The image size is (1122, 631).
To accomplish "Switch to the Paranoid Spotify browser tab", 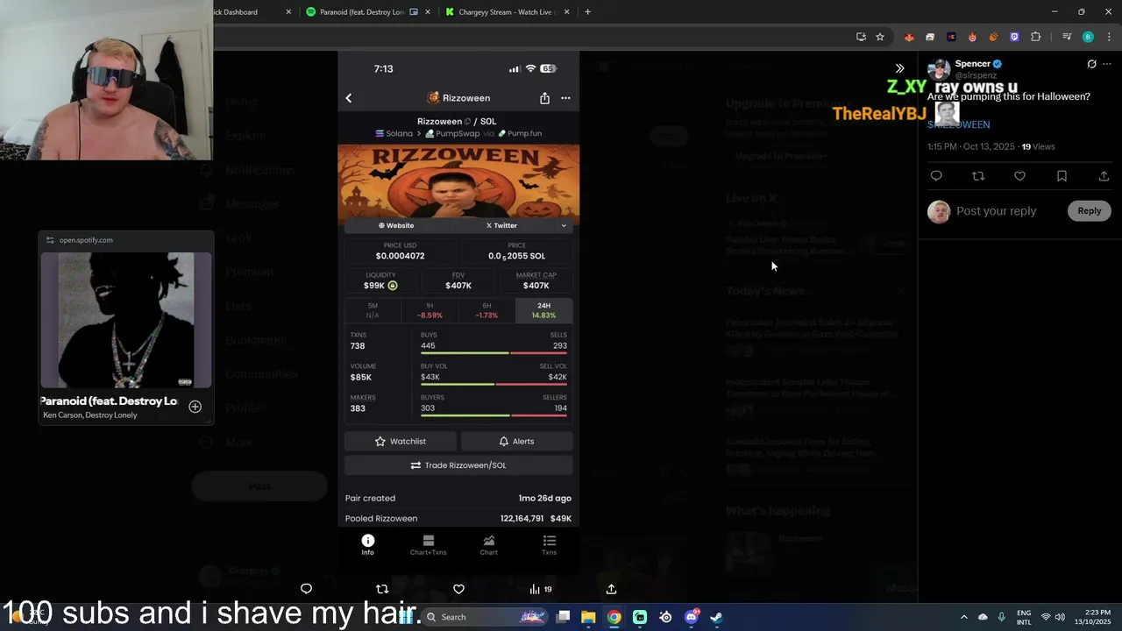I will [x=366, y=12].
